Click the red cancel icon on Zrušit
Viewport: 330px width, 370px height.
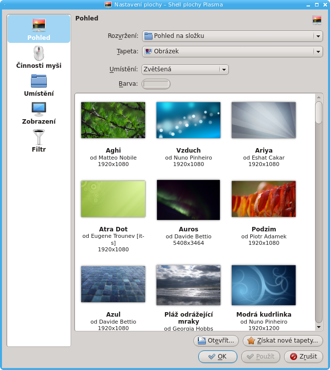pyautogui.click(x=294, y=357)
